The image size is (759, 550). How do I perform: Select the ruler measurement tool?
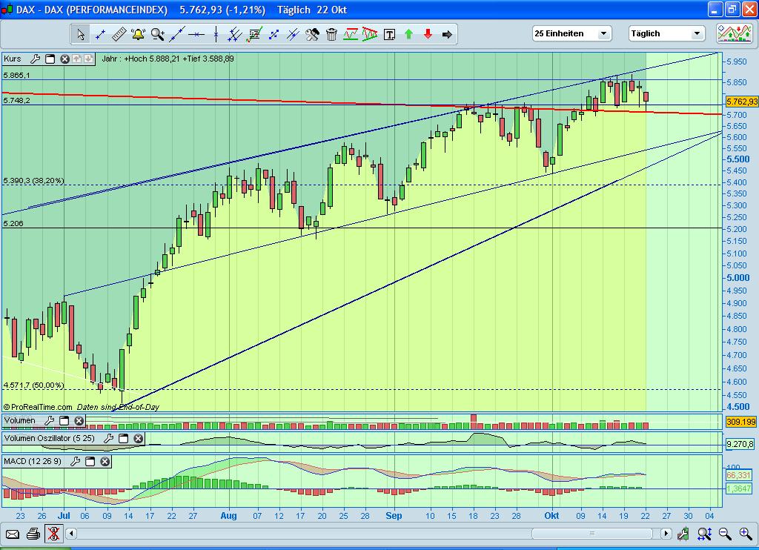(x=119, y=34)
